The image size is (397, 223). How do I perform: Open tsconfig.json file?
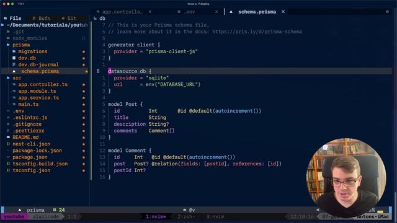32,170
